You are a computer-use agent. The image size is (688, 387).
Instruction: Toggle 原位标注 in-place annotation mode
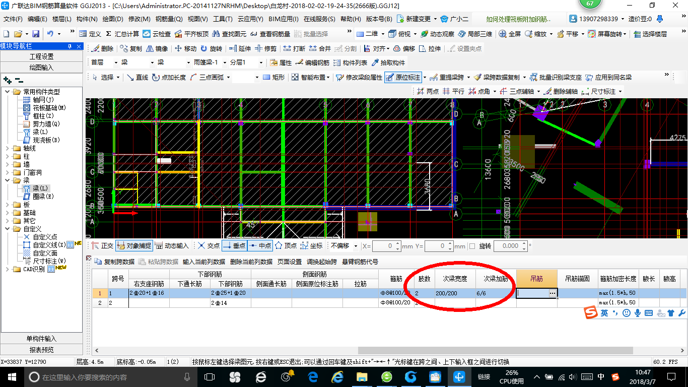pyautogui.click(x=403, y=77)
